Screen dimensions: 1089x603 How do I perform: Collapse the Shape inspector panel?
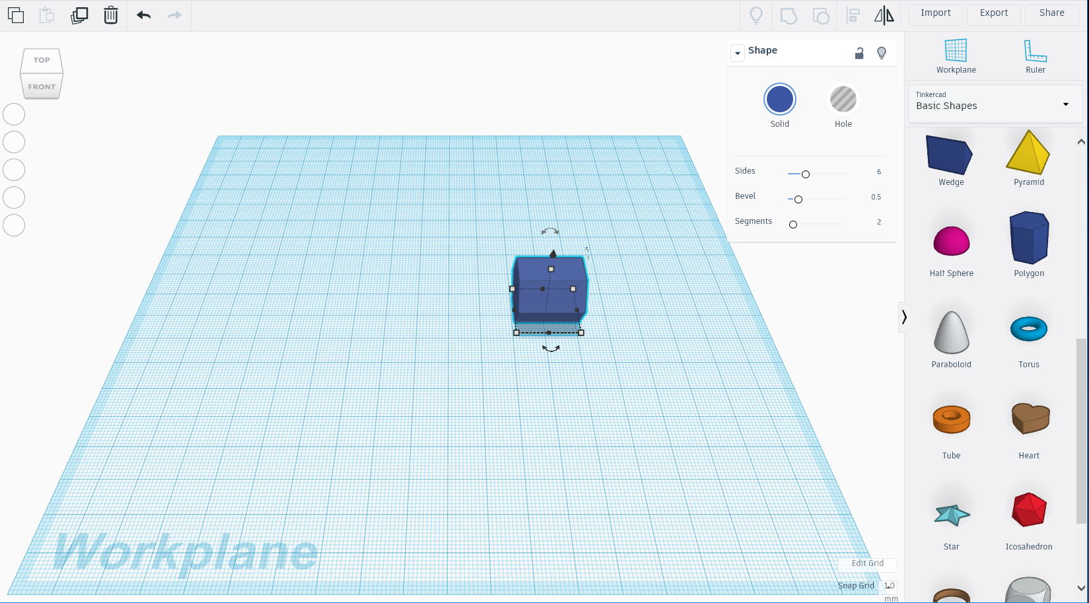point(738,52)
